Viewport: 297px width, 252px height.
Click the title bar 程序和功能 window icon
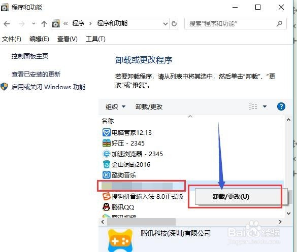[x=5, y=8]
